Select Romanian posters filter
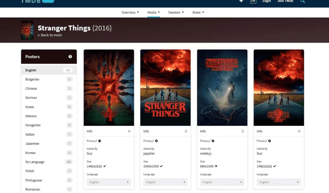Screen dimensions: 329x193 [49, 189]
